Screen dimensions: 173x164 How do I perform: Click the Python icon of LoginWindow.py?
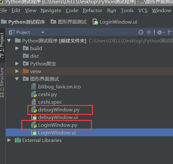(34, 125)
